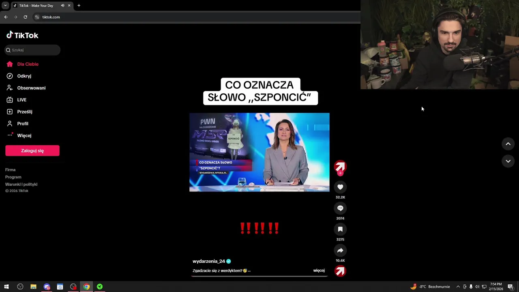This screenshot has width=519, height=292.
Task: Click the Meet Now camera tray icon
Action: click(465, 287)
